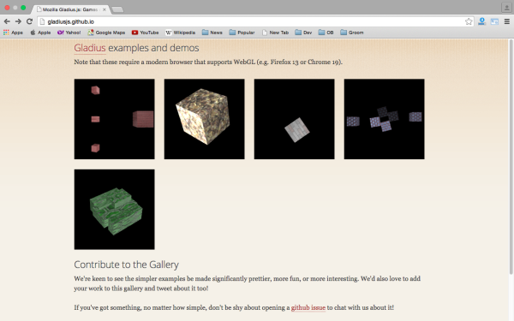Click the address bar showing gladiusjs.github.io
Image resolution: width=514 pixels, height=321 pixels.
pyautogui.click(x=255, y=21)
